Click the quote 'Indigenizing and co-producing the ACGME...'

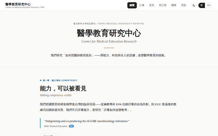click(x=87, y=121)
